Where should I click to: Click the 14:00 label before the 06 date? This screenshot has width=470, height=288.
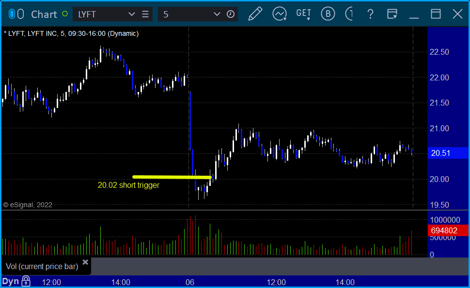(121, 282)
